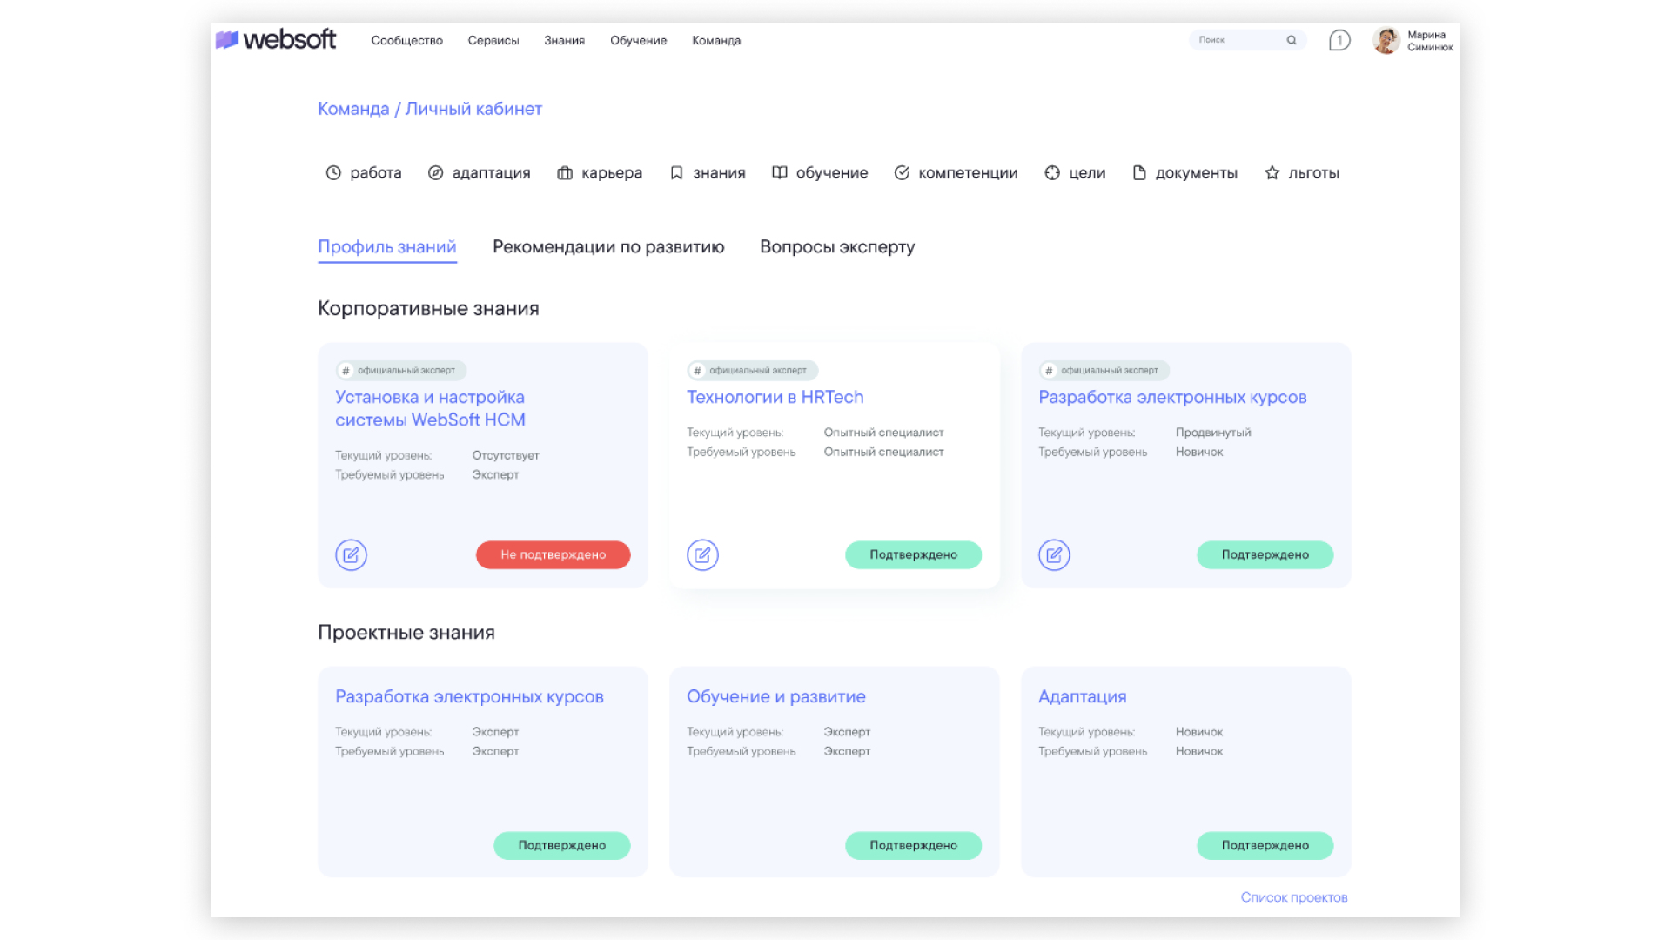Click the Команда breadcrumb link
The width and height of the screenshot is (1671, 940).
[x=353, y=109]
